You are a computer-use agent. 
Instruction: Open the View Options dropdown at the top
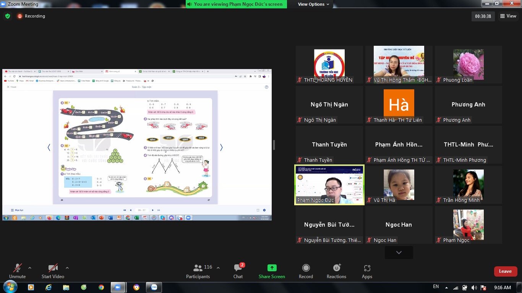(x=313, y=4)
